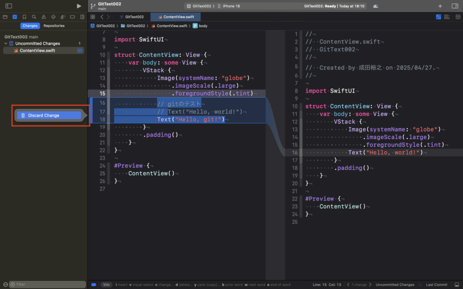Click changed line 16 gitのテスト comment

point(179,104)
